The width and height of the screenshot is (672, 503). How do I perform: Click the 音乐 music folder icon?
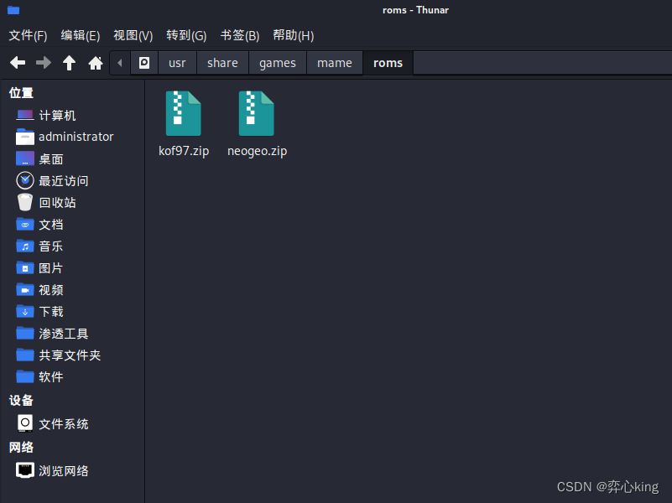pyautogui.click(x=25, y=246)
